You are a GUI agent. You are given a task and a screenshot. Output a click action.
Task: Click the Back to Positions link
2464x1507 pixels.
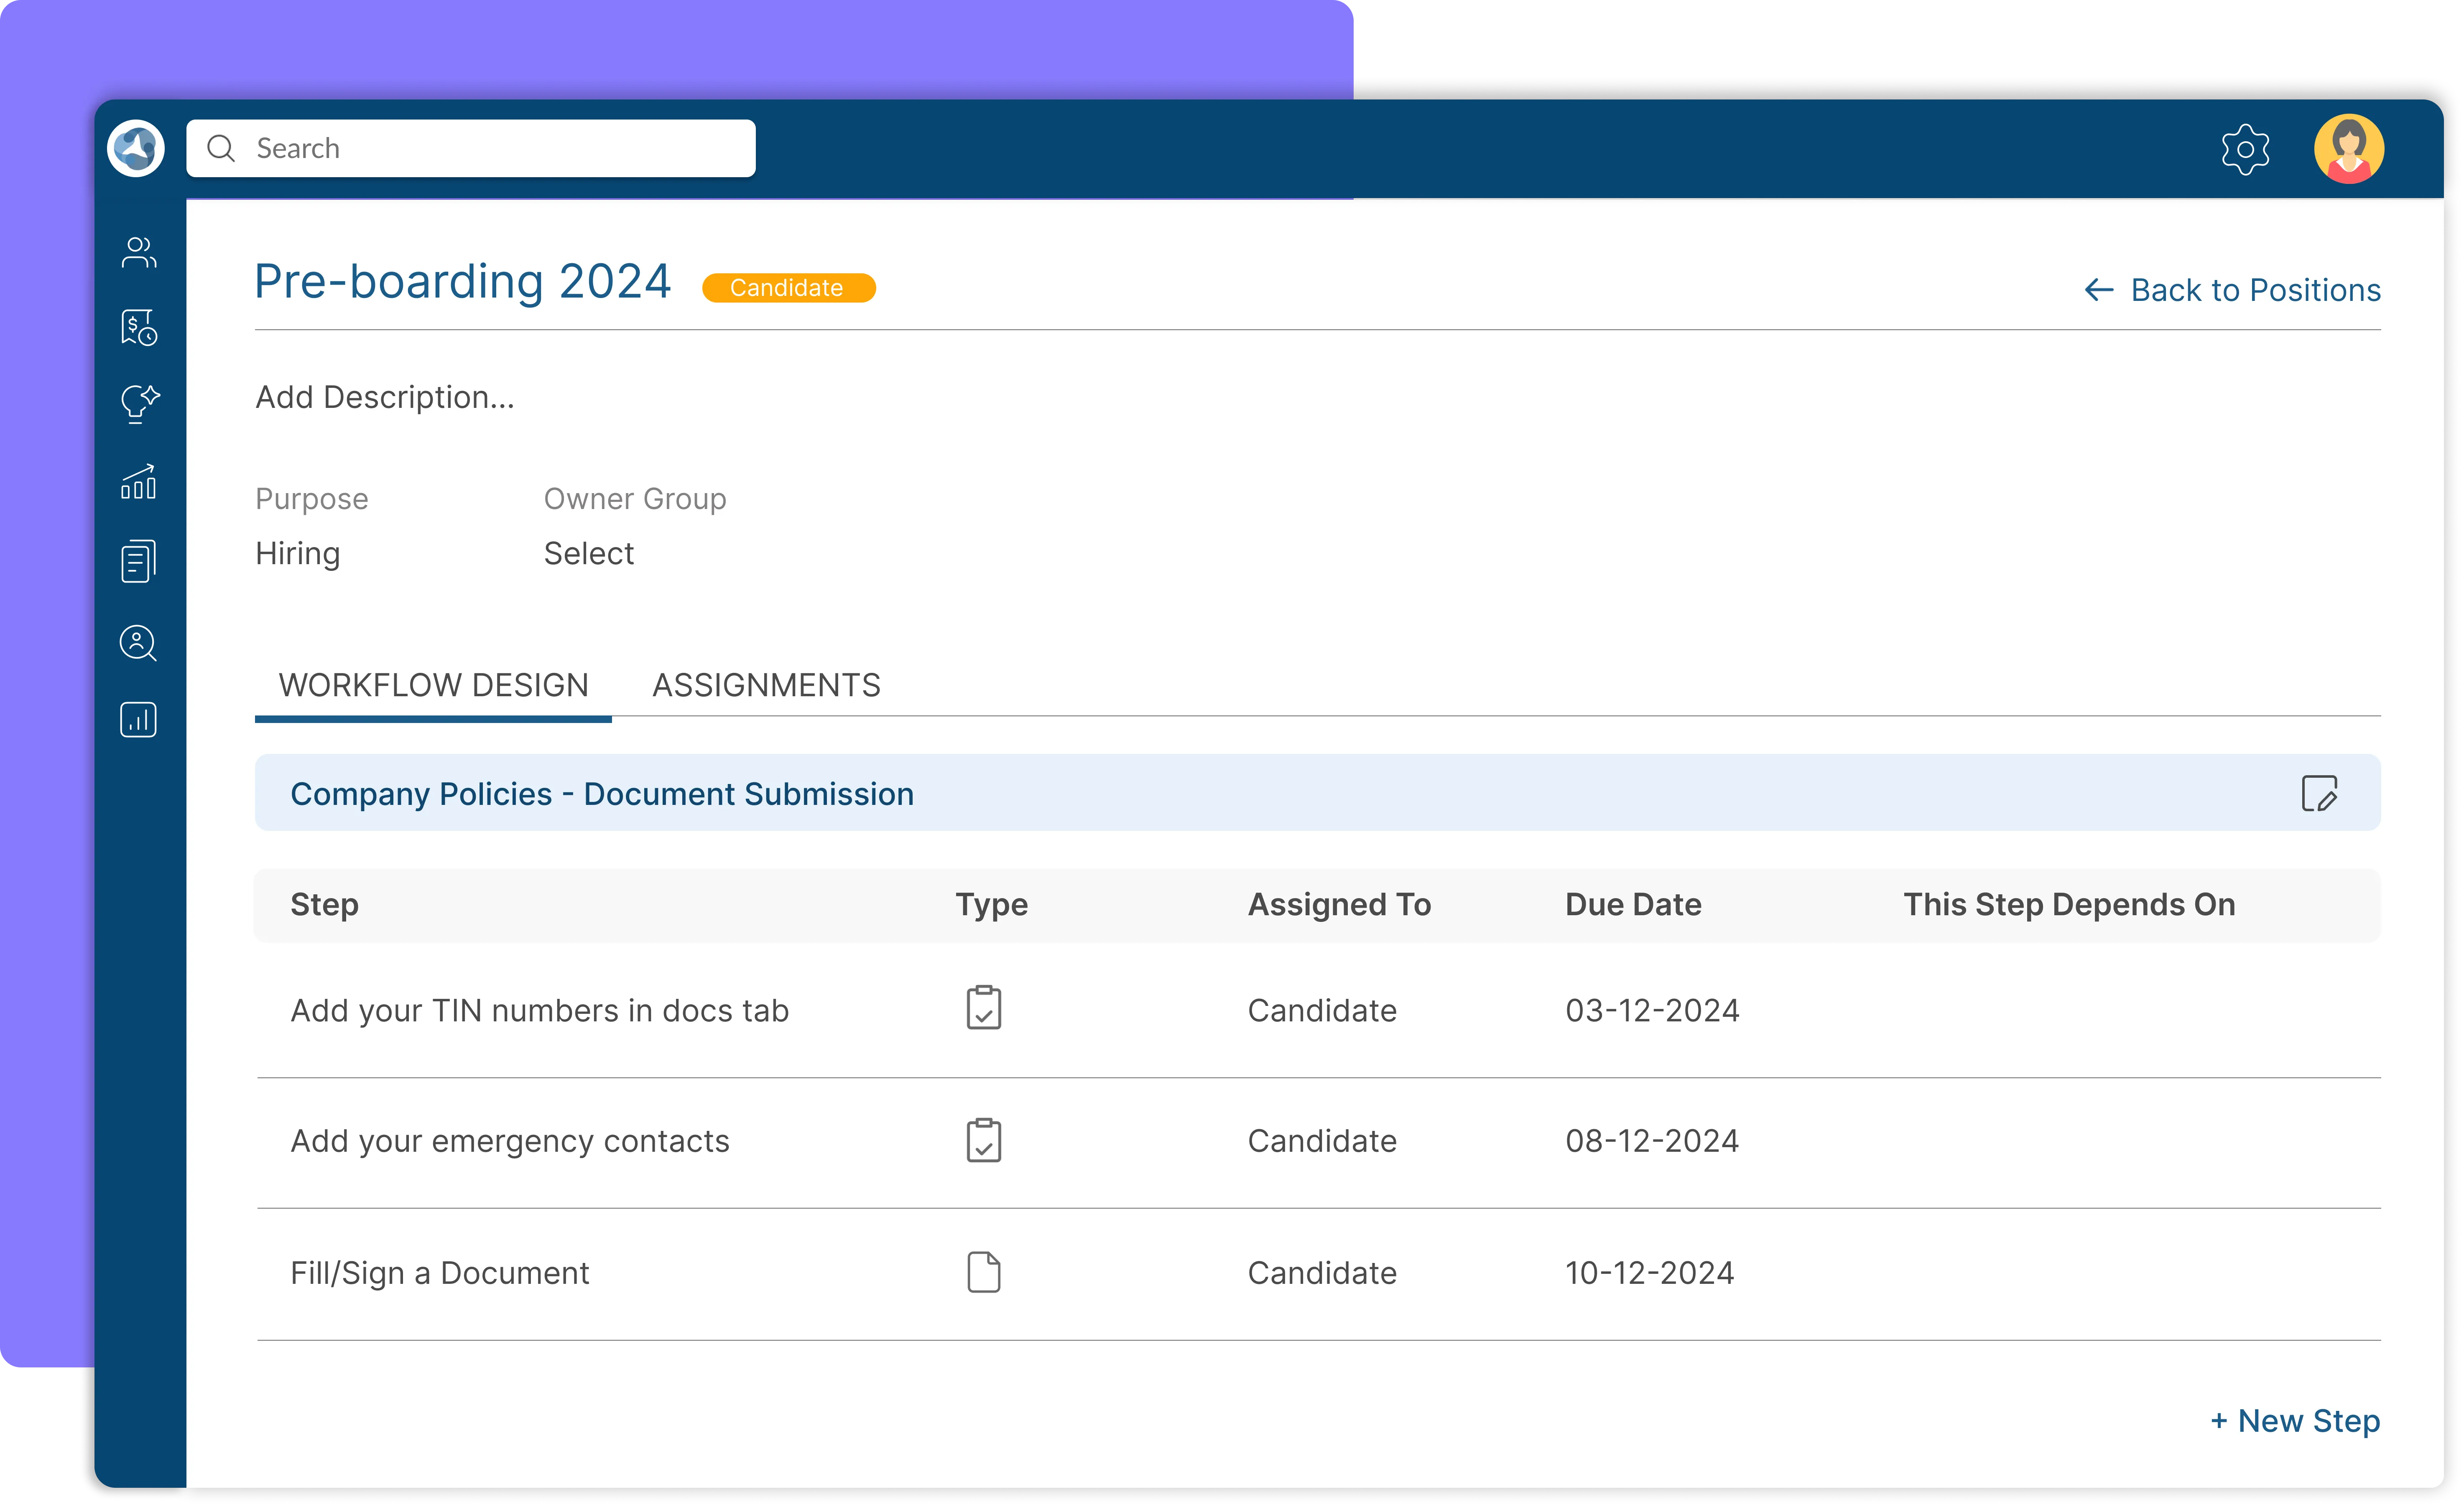coord(2232,290)
